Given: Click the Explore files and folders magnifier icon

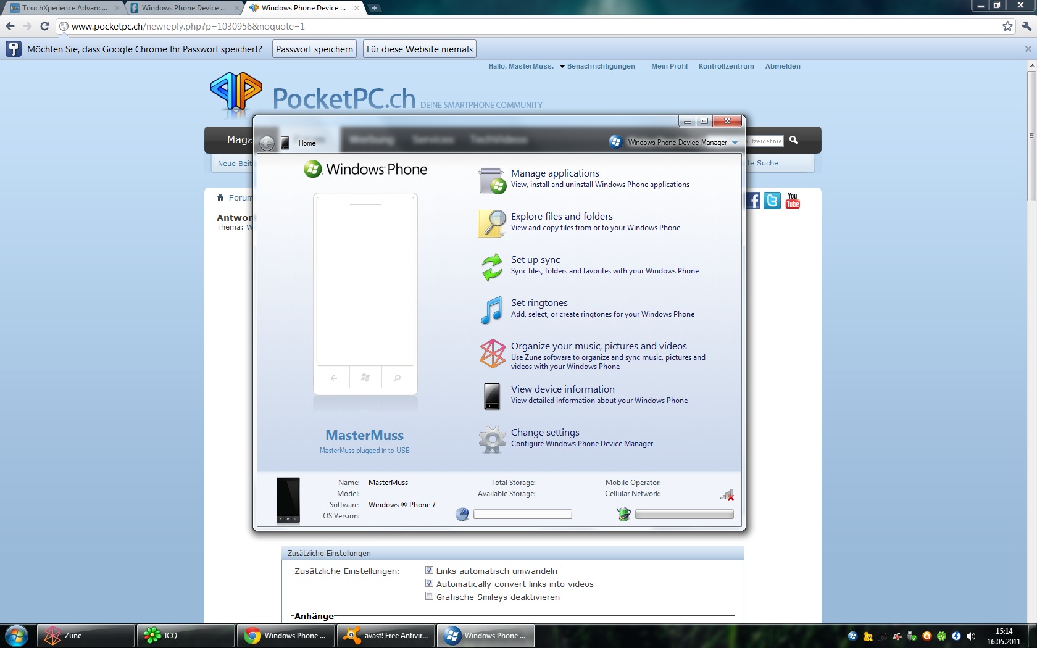Looking at the screenshot, I should (492, 223).
